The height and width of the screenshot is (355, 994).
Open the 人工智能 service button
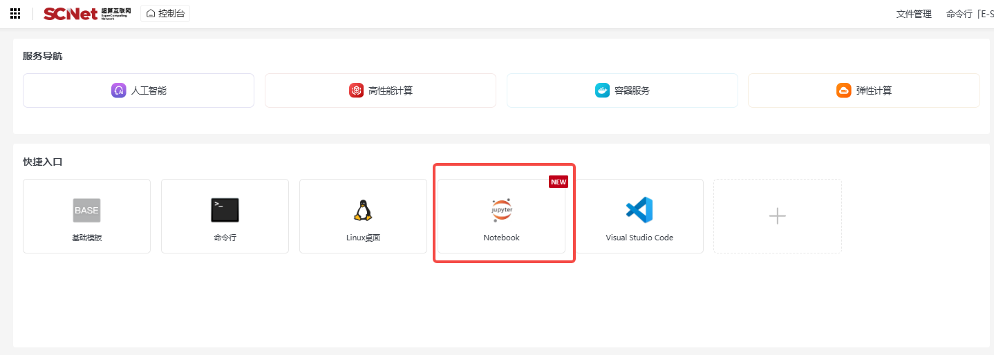[x=138, y=90]
